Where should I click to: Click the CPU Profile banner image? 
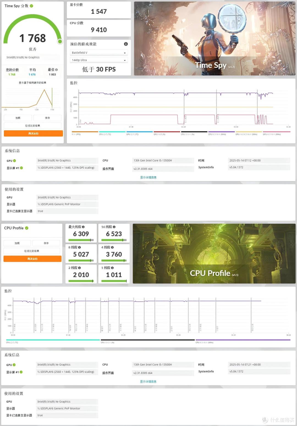(214, 253)
